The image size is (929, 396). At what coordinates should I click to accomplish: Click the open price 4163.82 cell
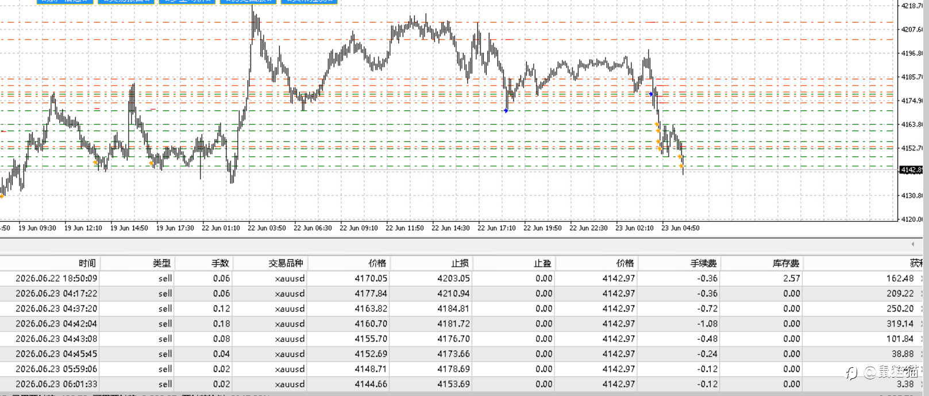(371, 309)
